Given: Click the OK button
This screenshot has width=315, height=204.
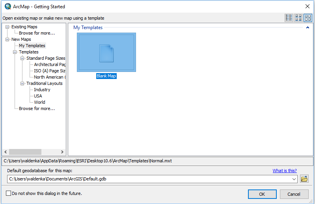Looking at the screenshot, I should [x=262, y=194].
